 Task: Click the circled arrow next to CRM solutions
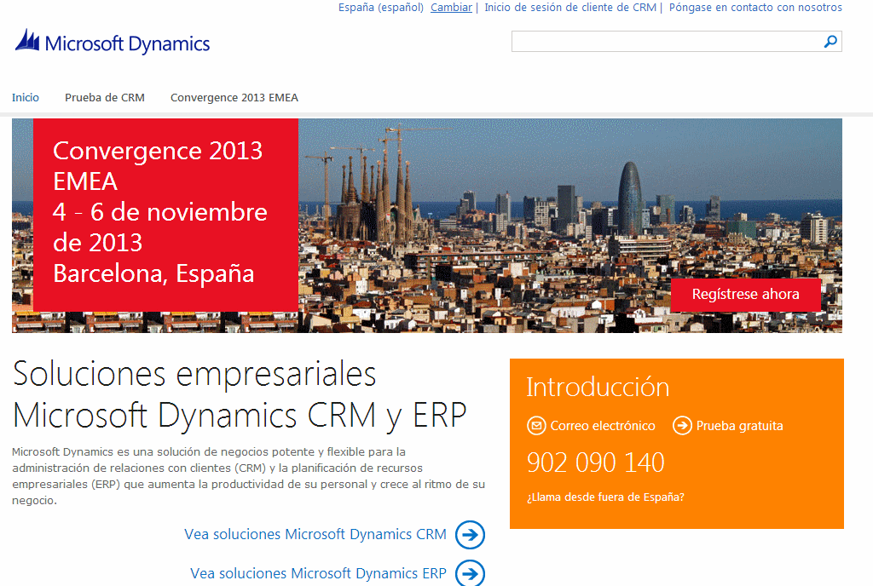(470, 535)
